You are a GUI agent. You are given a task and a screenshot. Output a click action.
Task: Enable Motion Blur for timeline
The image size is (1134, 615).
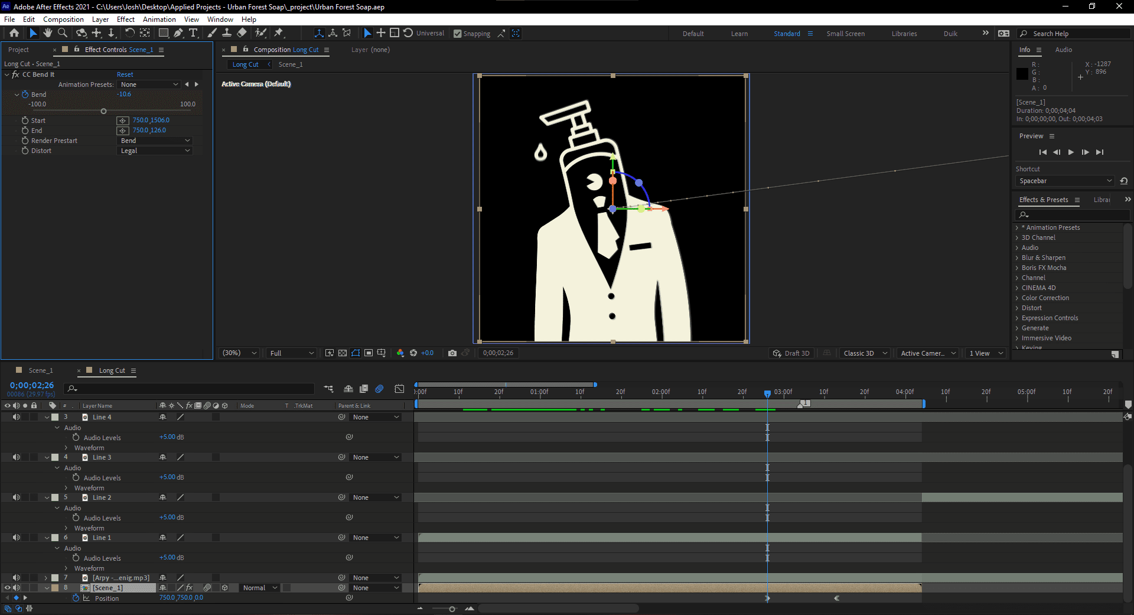(379, 389)
